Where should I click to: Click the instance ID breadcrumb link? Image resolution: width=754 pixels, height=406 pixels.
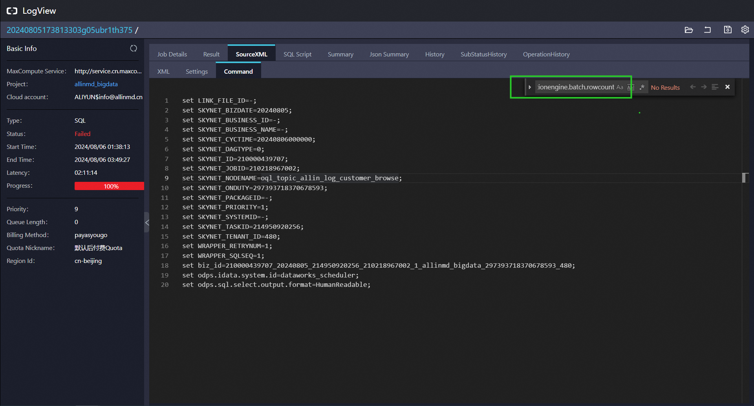pos(70,30)
